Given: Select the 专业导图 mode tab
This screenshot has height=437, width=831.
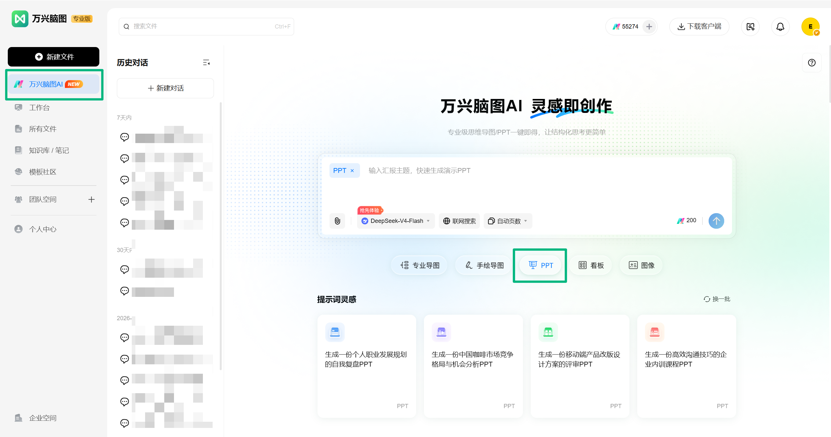Looking at the screenshot, I should [420, 265].
